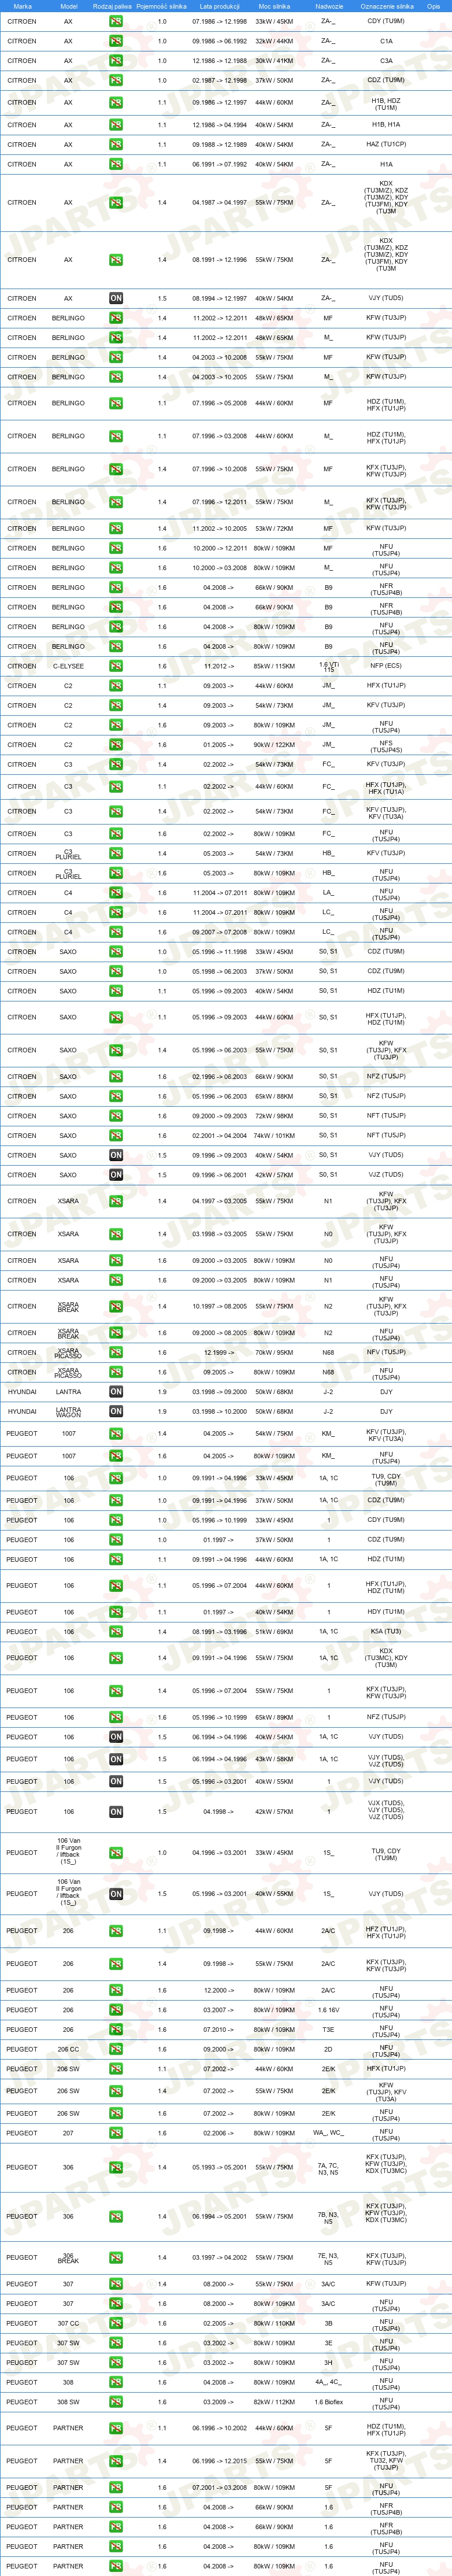Select the Moc silnika column header
The height and width of the screenshot is (2576, 452).
(x=274, y=6)
